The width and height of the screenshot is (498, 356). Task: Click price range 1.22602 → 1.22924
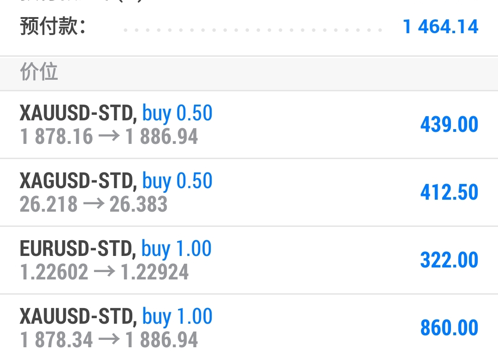tap(104, 272)
